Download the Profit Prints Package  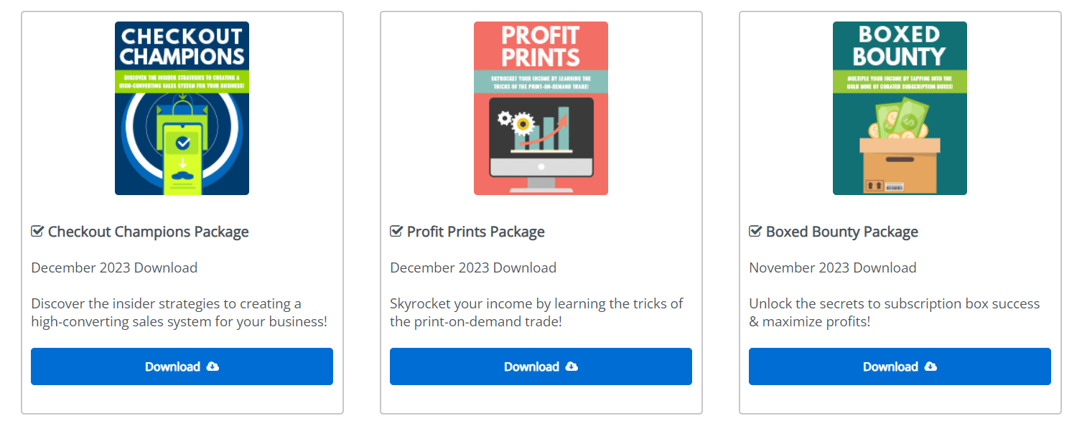541,366
